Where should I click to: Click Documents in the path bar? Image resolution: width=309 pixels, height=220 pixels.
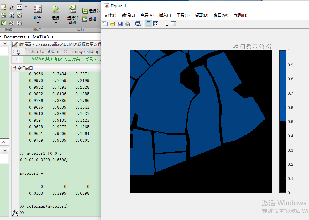[x=15, y=37]
